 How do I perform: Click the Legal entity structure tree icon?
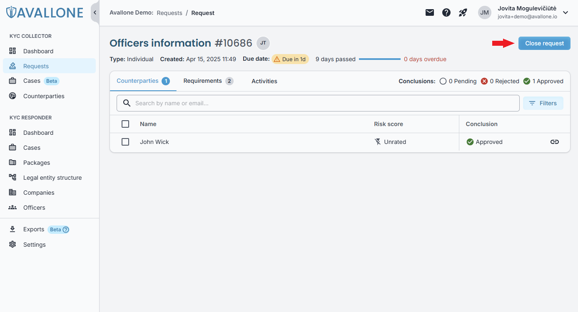[12, 178]
